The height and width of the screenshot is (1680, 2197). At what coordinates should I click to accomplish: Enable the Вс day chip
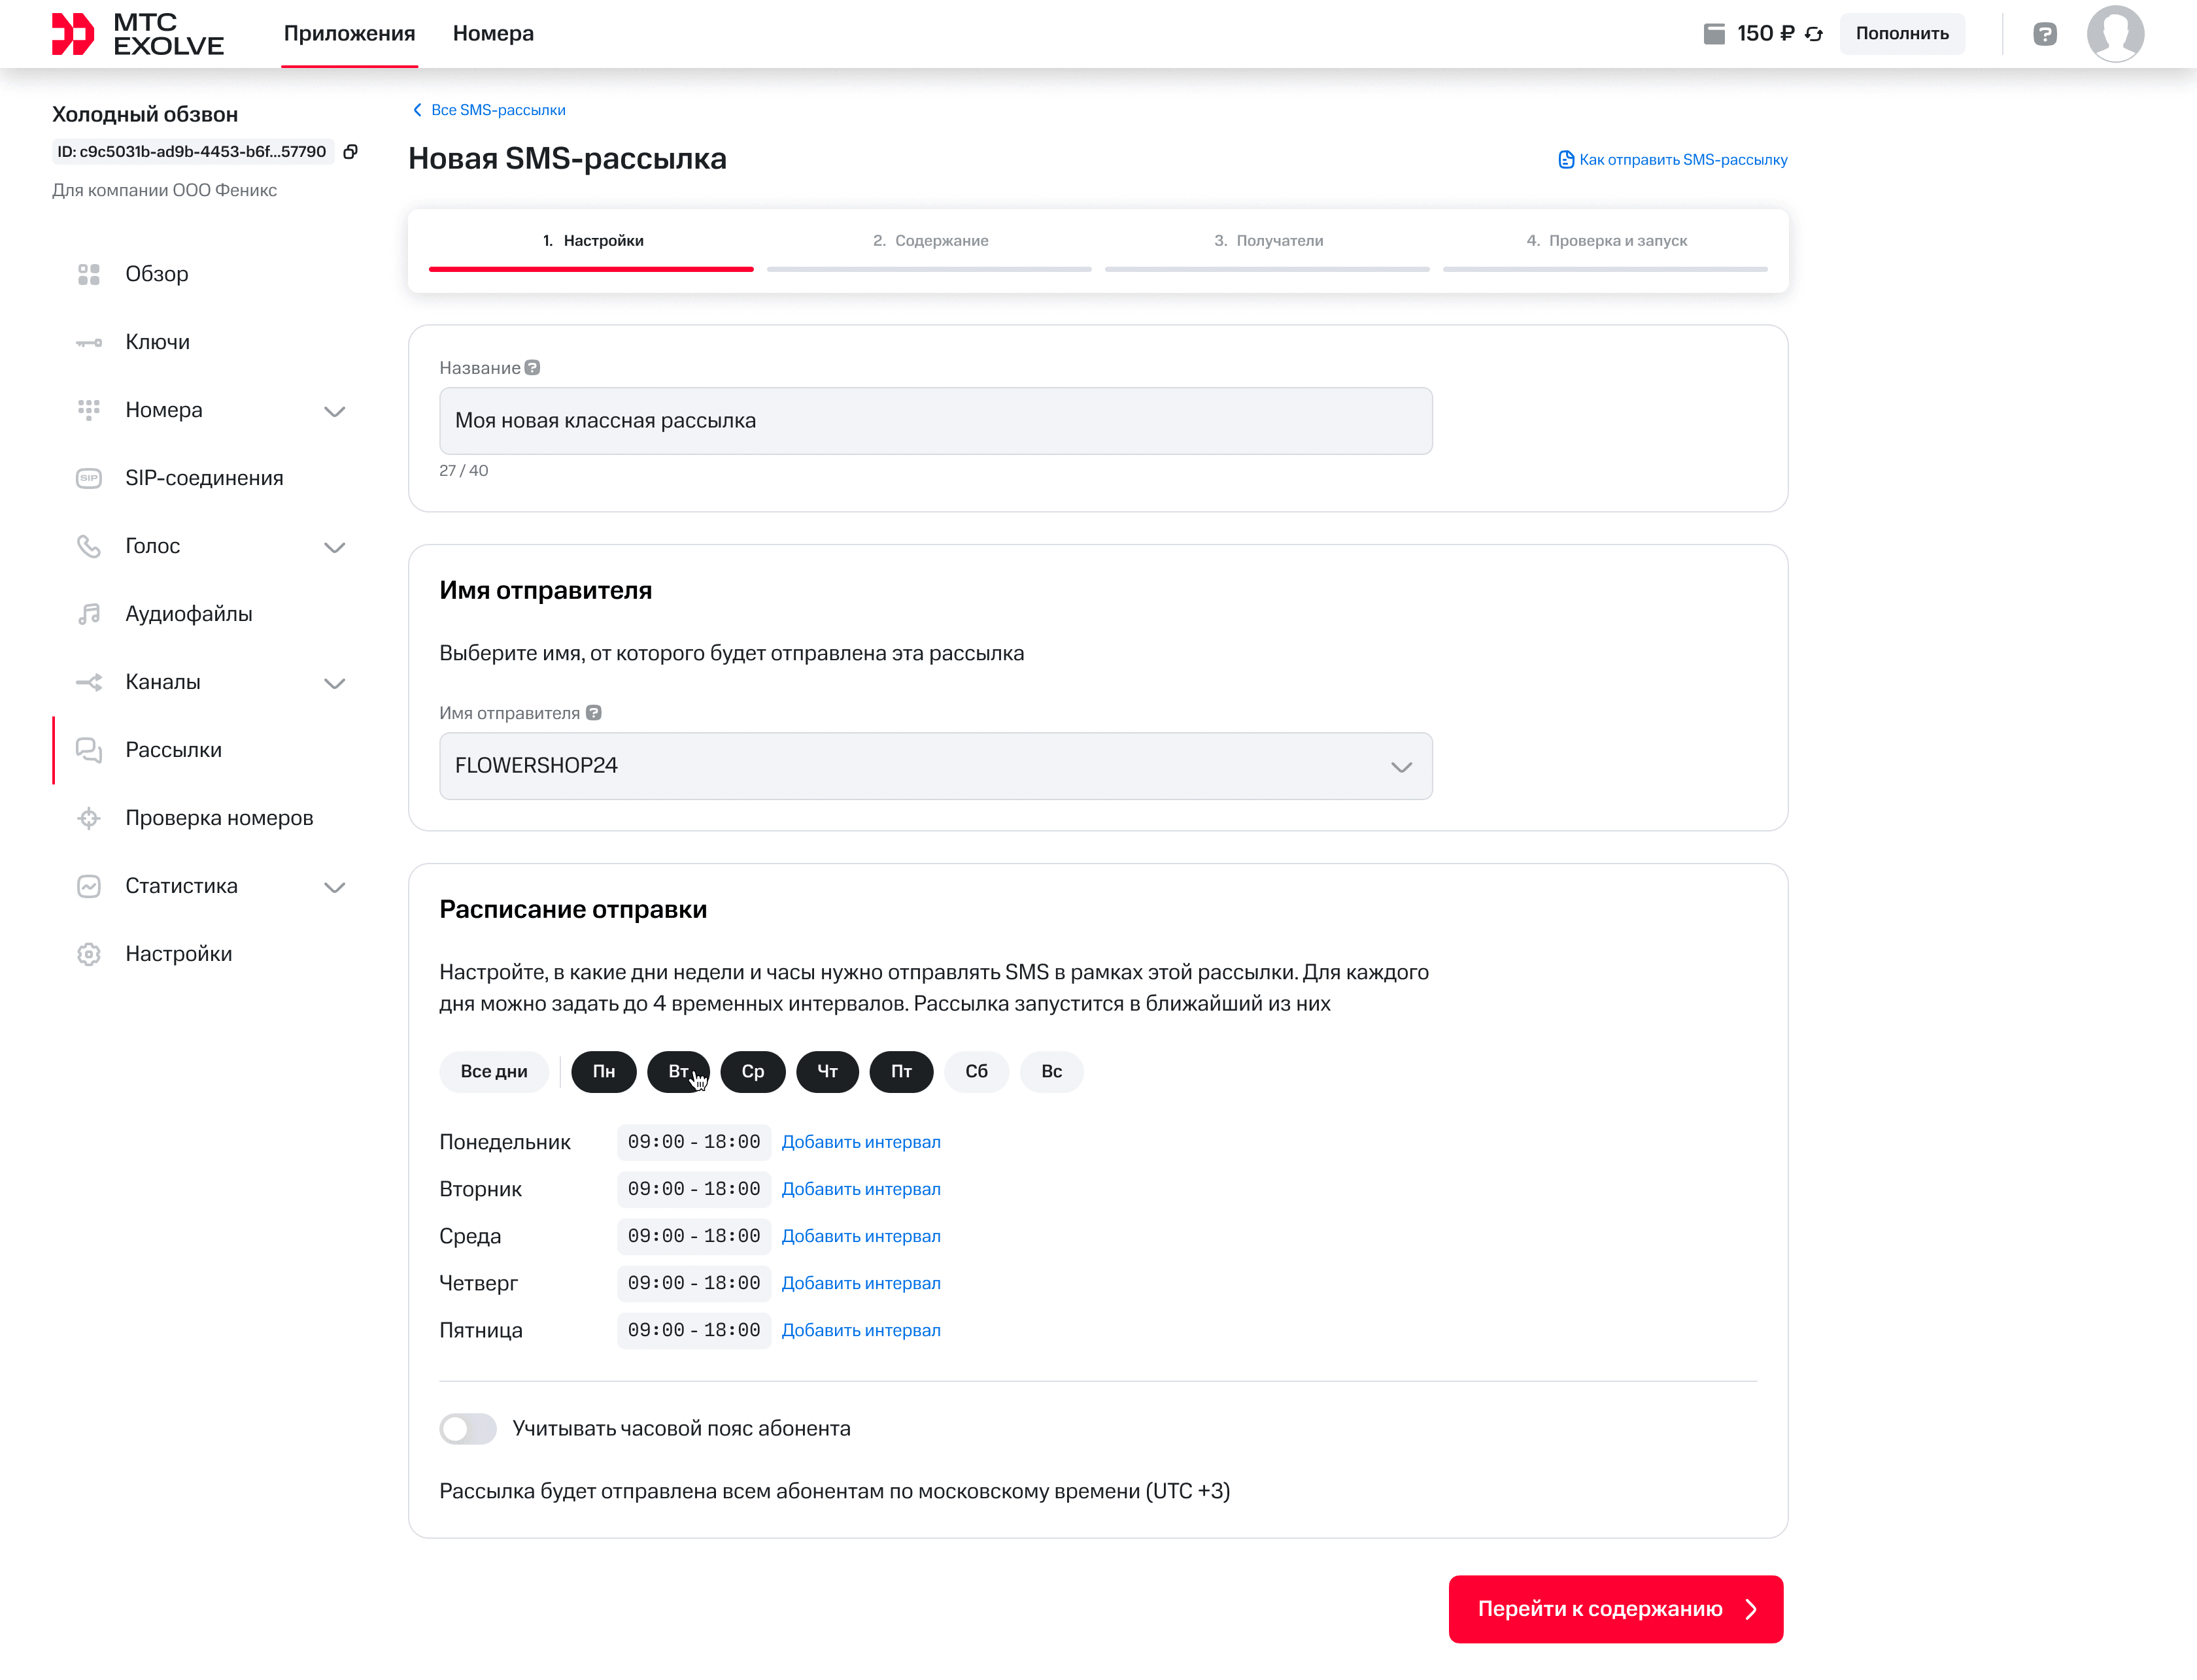[x=1052, y=1072]
